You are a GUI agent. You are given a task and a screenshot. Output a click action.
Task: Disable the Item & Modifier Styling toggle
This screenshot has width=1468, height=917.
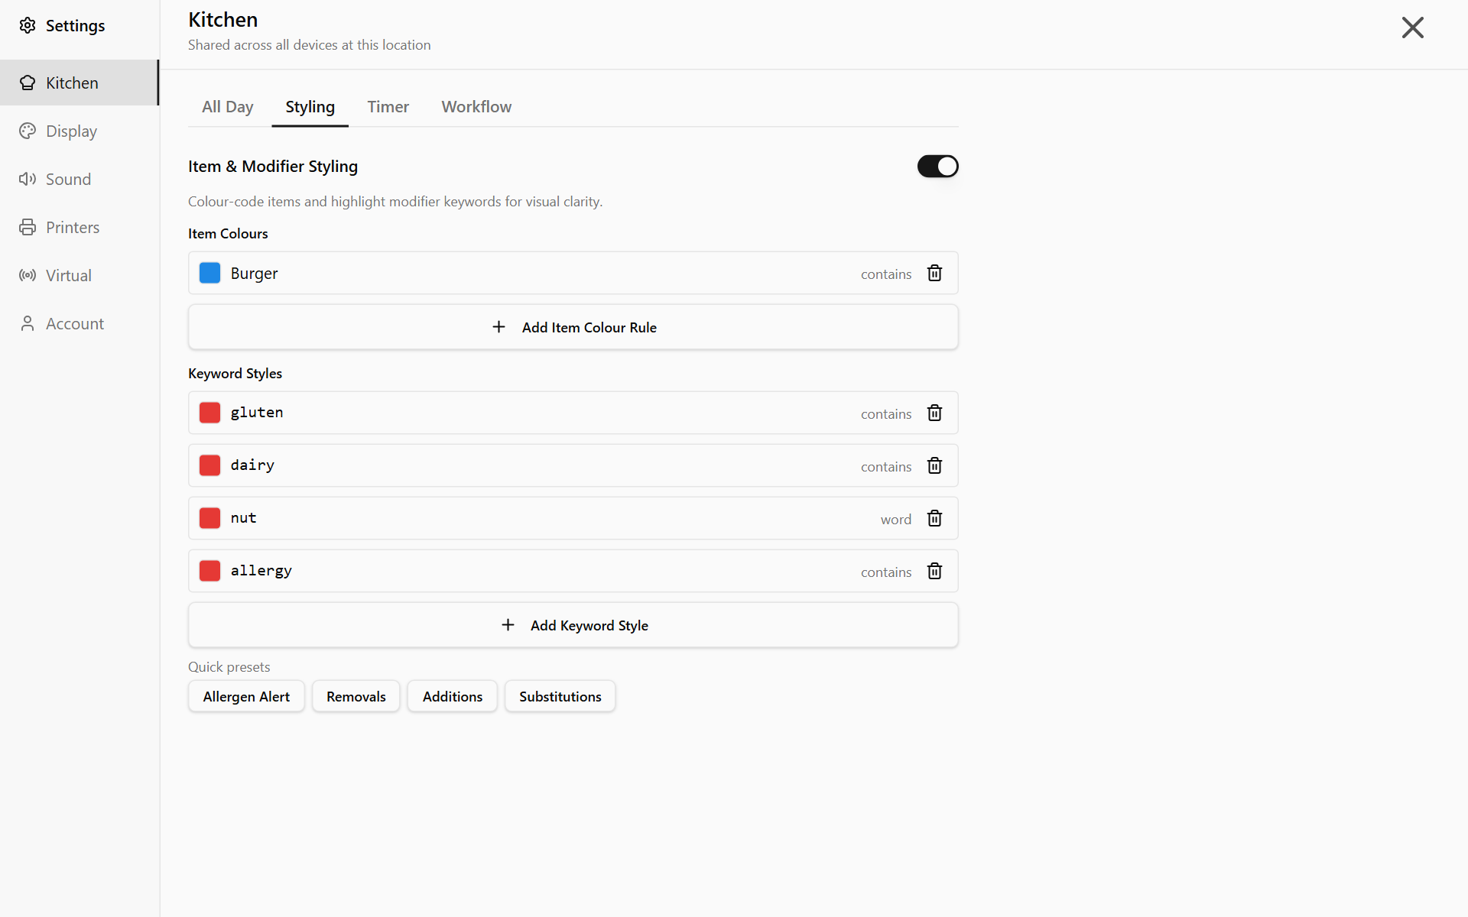click(937, 166)
